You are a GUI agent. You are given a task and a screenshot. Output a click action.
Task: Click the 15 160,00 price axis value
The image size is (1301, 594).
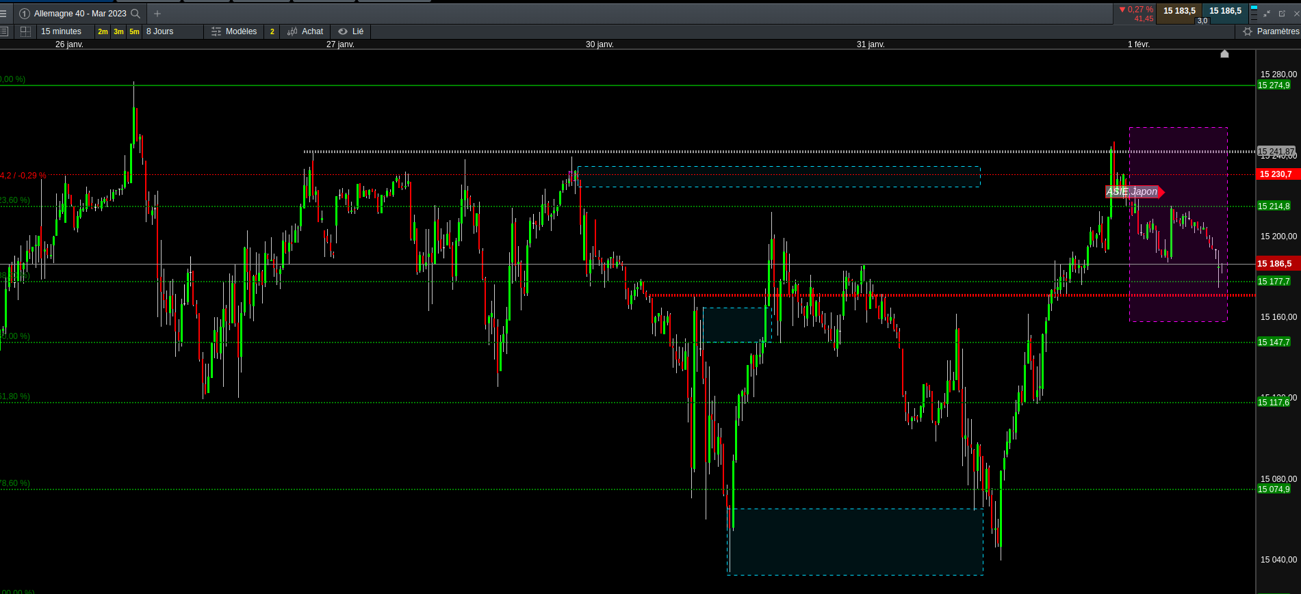[1278, 317]
